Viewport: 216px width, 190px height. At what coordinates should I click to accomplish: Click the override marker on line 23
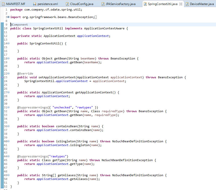(2, 77)
